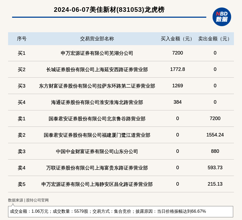Click the sell amount 0 in 买4 row

tap(215, 102)
